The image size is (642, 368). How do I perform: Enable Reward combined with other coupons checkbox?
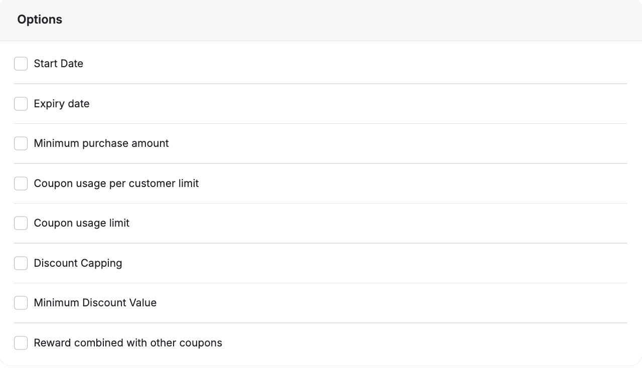[21, 343]
